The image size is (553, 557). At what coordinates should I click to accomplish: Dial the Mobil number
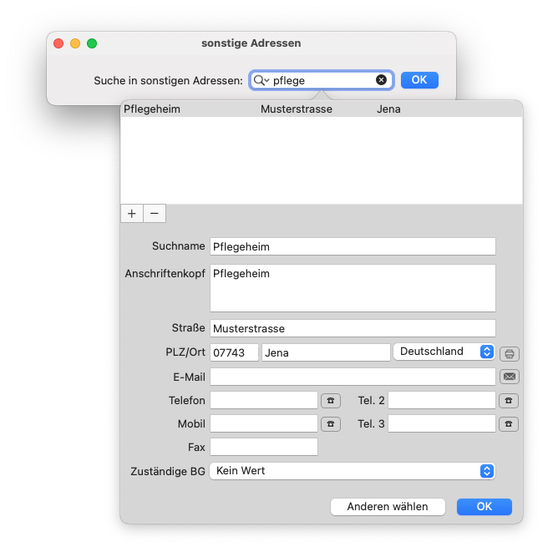(x=331, y=423)
